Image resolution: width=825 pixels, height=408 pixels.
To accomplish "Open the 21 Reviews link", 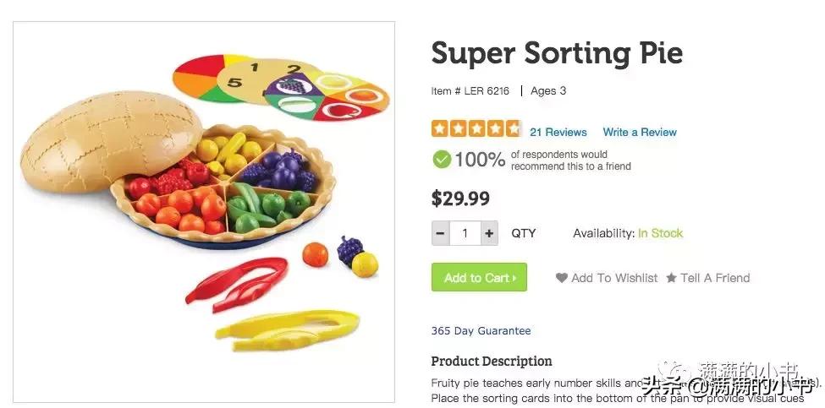I will pos(558,132).
